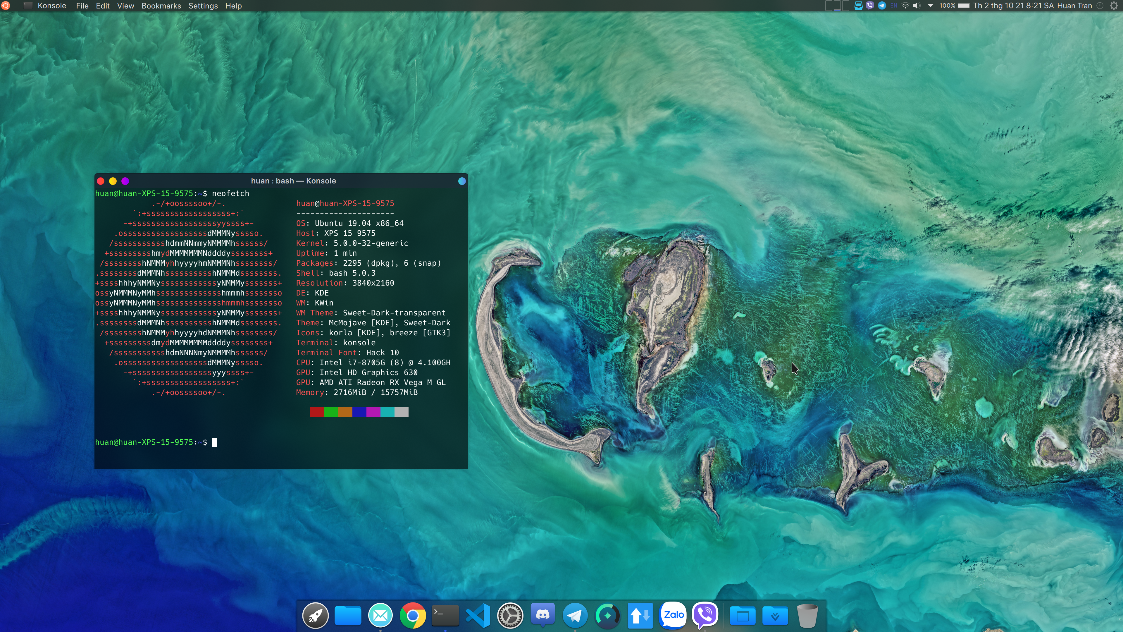Click the 'Kernel: 5.0.0-32-generic' line

coord(352,243)
